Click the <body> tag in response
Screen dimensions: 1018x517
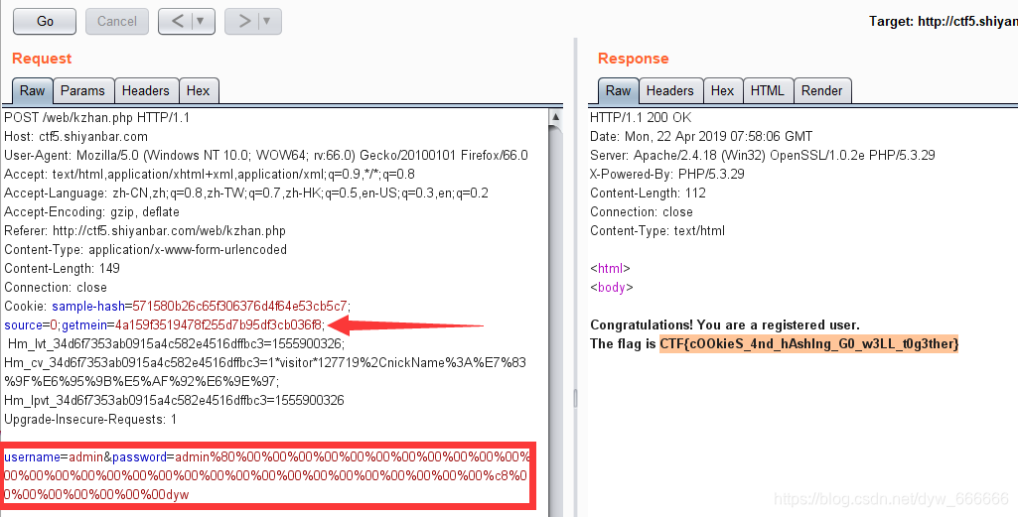[x=612, y=287]
